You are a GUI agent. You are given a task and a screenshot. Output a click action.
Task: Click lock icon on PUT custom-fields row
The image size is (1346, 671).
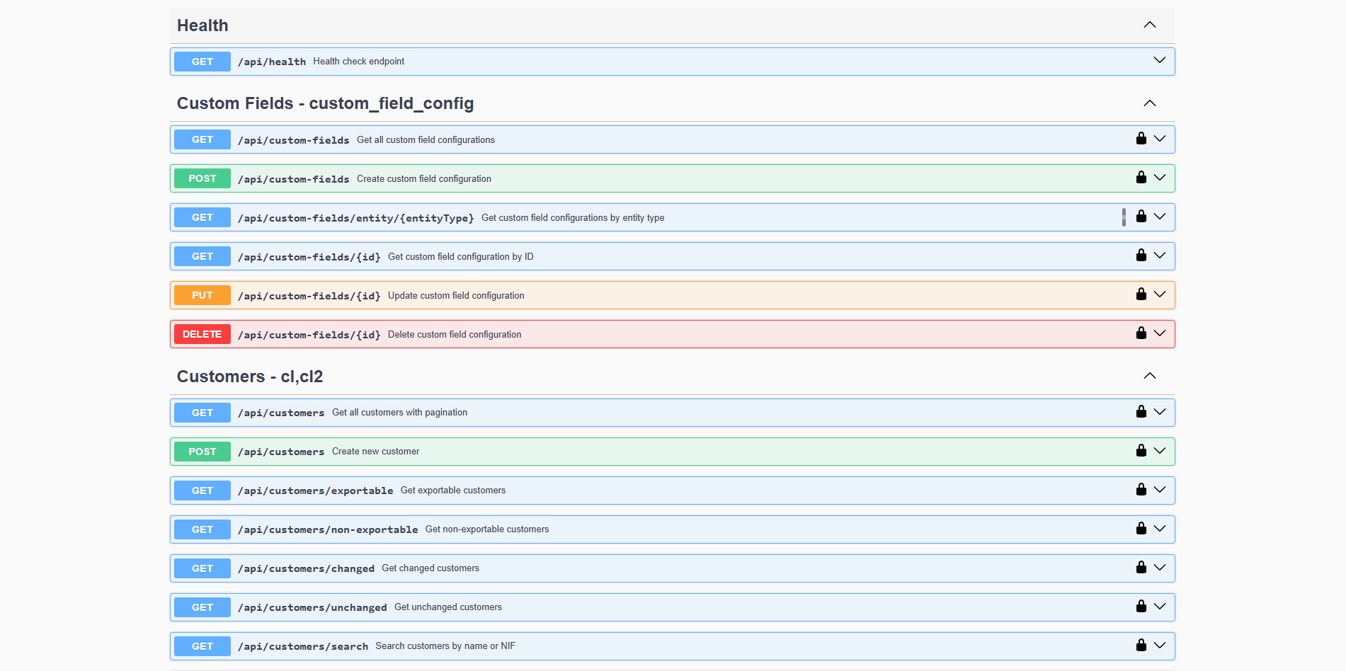(x=1141, y=294)
